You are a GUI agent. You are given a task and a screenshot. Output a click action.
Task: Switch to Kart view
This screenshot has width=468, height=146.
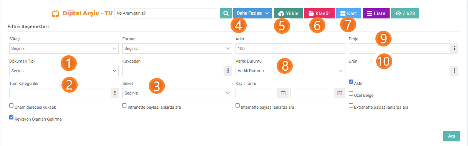(349, 13)
